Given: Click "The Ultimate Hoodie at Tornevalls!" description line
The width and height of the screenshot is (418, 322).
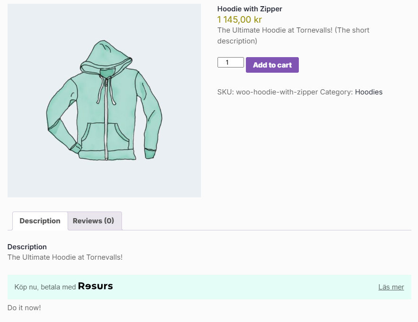Looking at the screenshot, I should (x=65, y=257).
